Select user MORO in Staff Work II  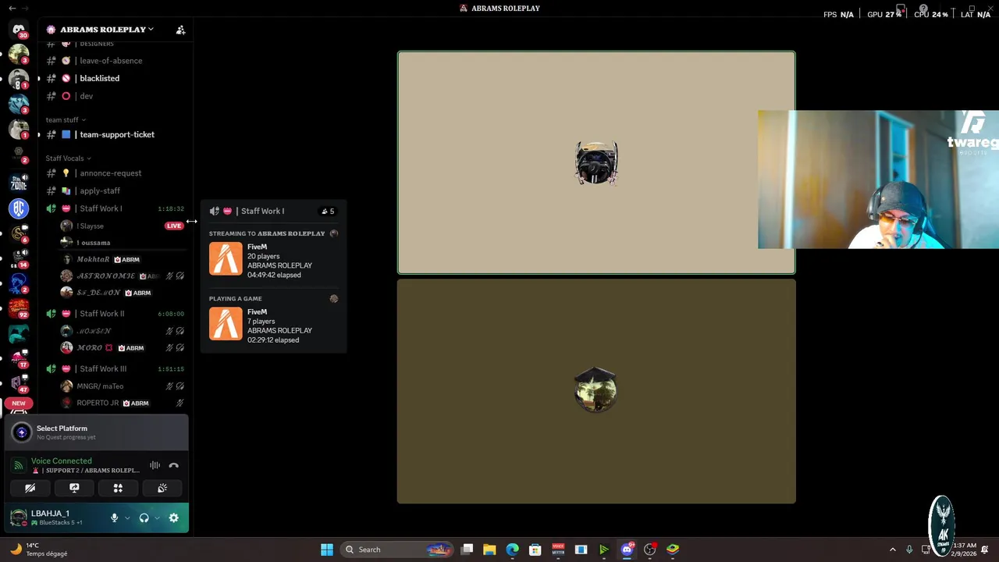tap(123, 347)
